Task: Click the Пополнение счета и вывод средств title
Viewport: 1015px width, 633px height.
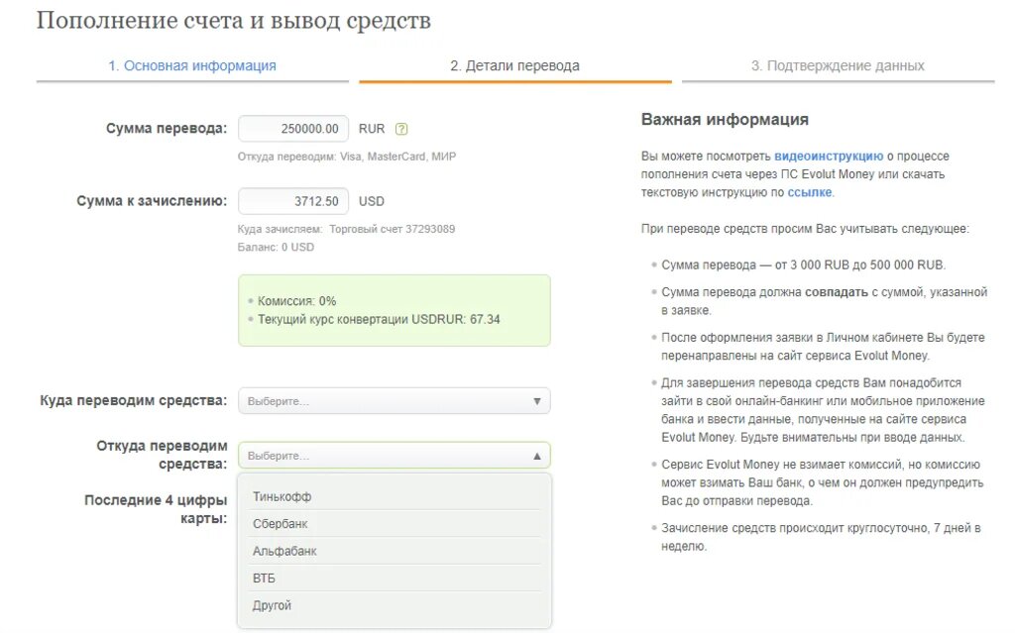Action: 234,21
